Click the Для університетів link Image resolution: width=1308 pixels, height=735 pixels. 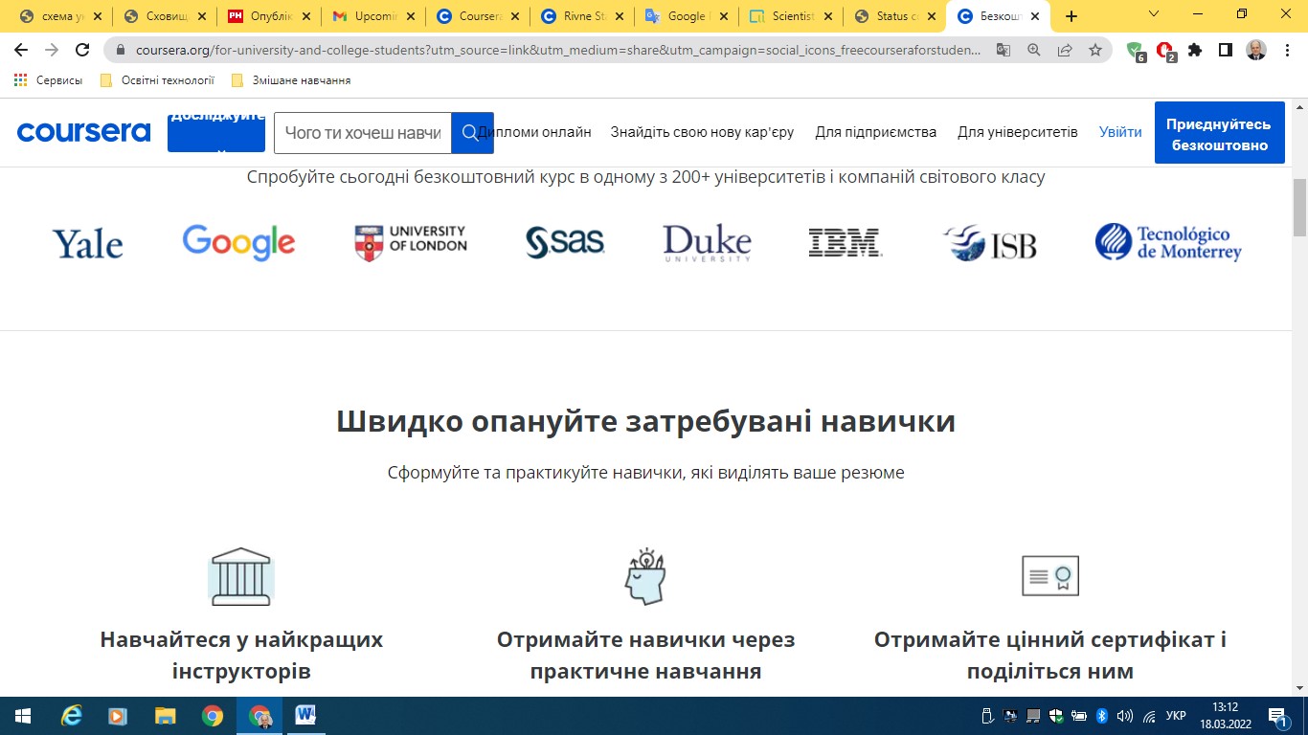[1017, 132]
